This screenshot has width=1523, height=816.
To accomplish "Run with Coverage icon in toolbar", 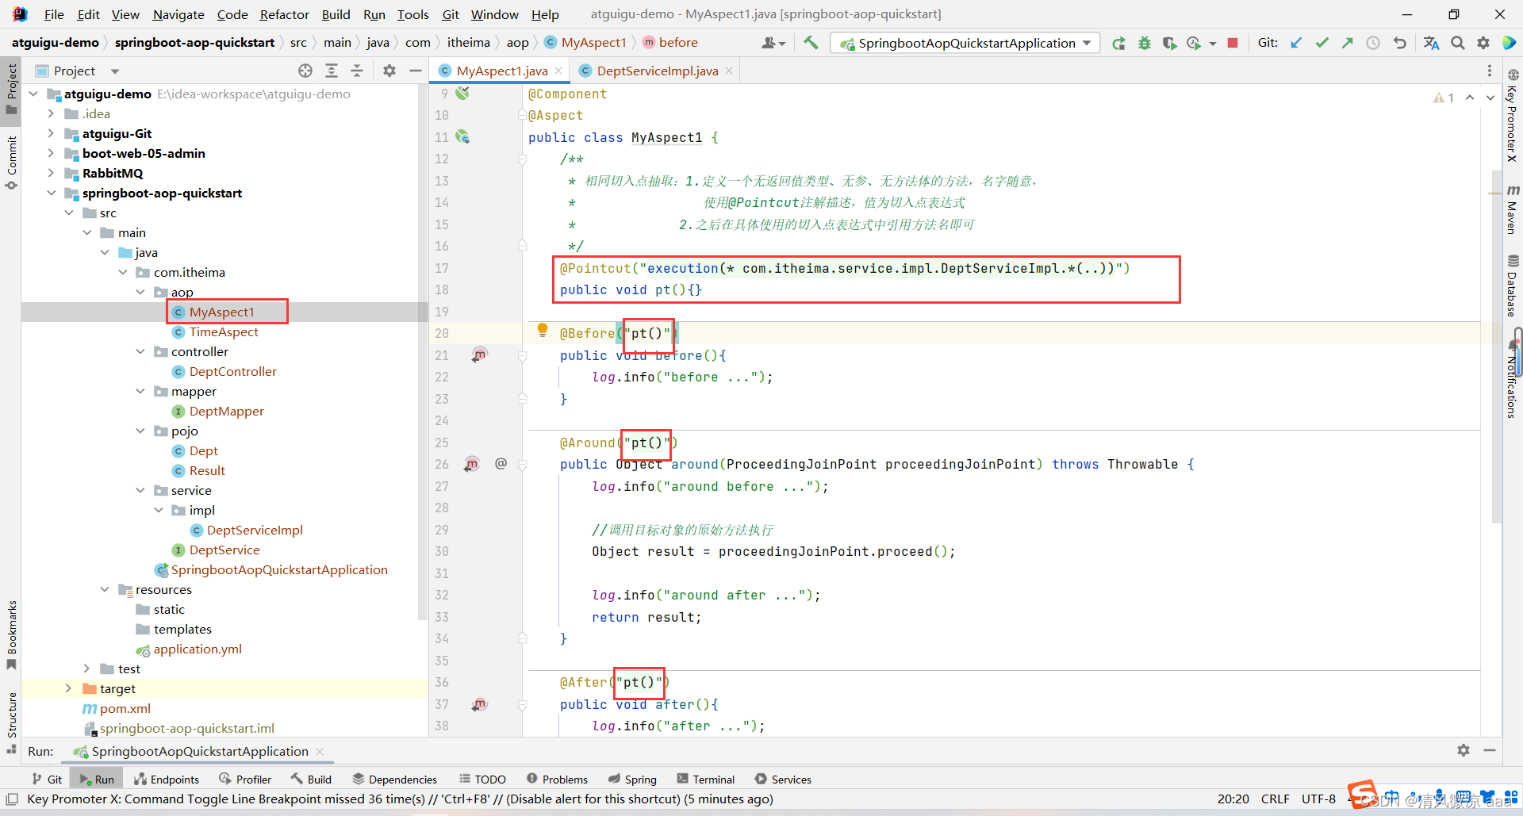I will tap(1169, 43).
